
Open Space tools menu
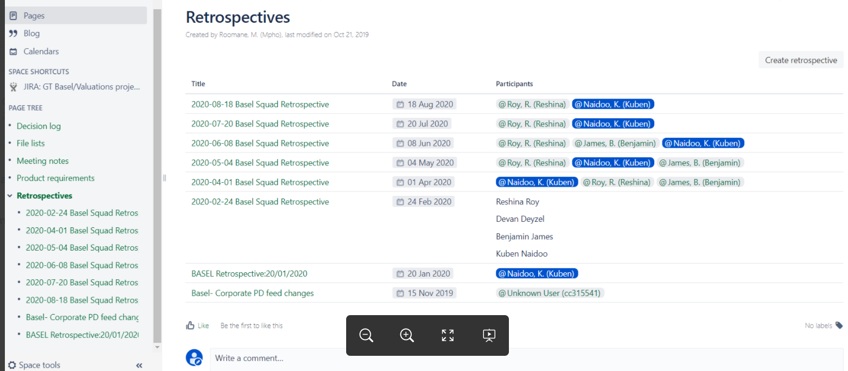35,365
